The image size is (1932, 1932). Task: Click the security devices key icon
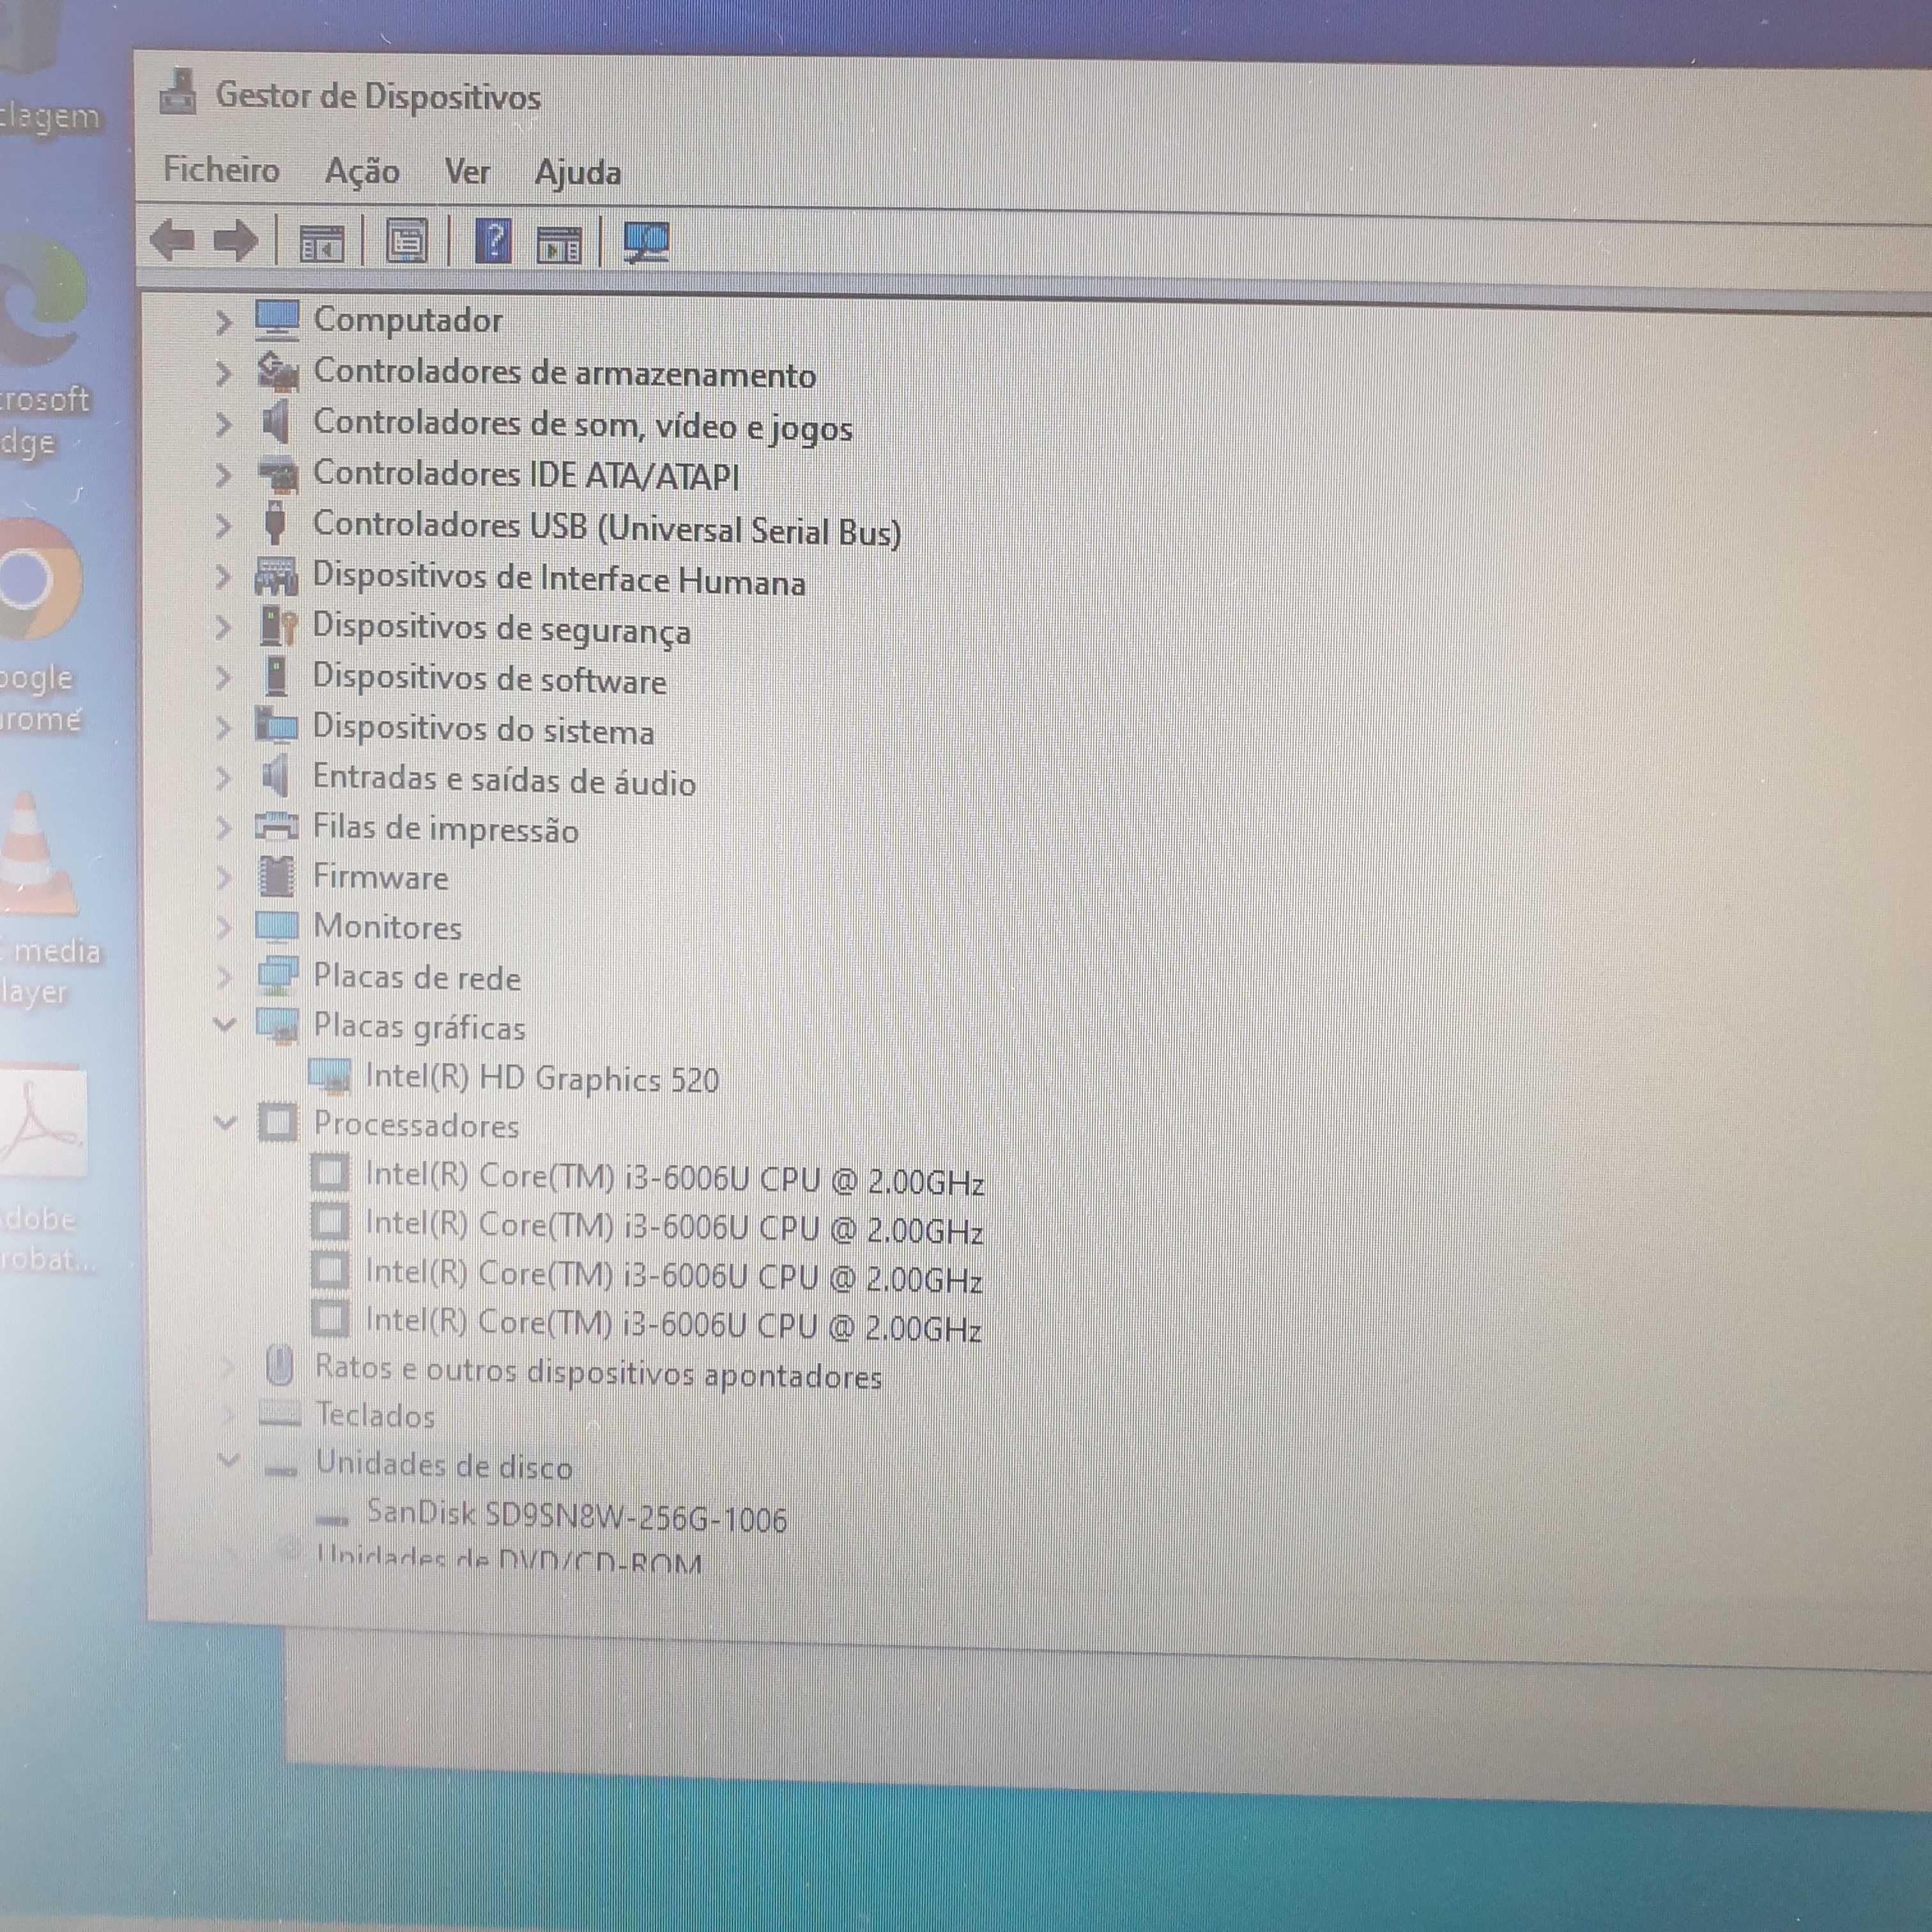(278, 626)
